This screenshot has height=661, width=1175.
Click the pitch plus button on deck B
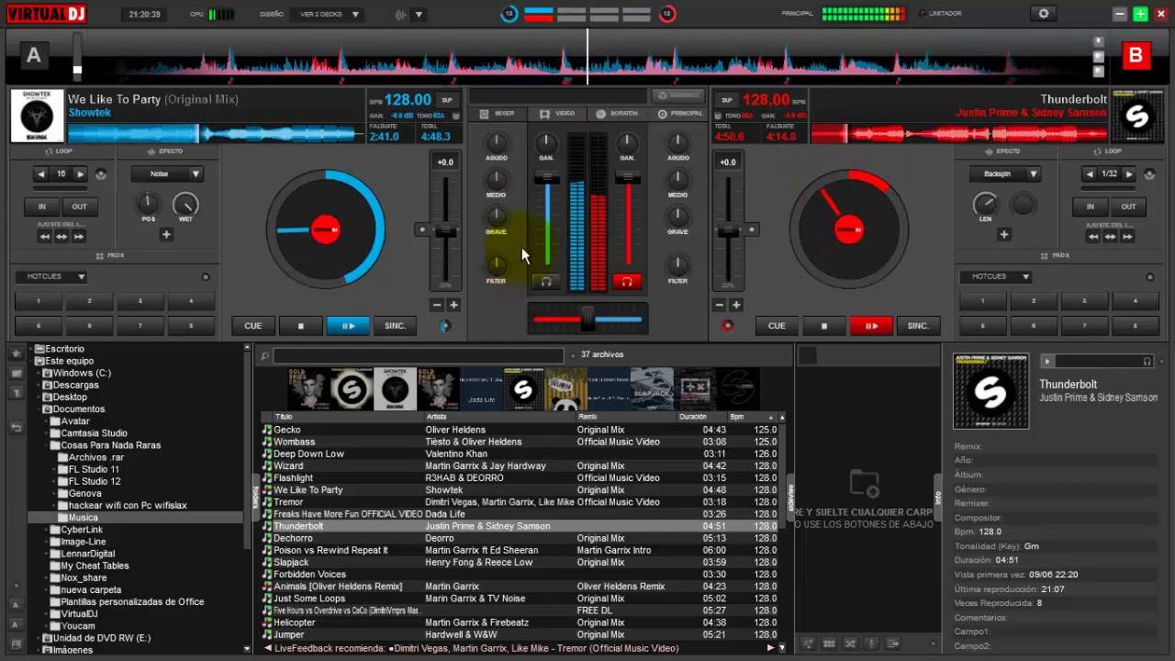tap(736, 305)
